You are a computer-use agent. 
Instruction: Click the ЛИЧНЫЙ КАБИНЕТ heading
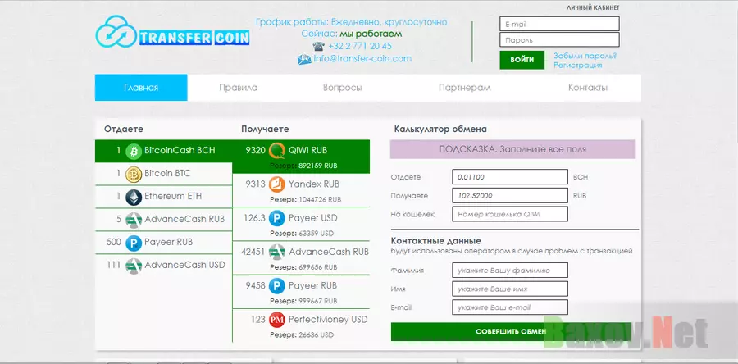[x=593, y=8]
